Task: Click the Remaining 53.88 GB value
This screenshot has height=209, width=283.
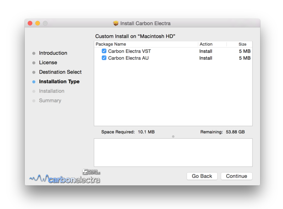Action: 235,132
